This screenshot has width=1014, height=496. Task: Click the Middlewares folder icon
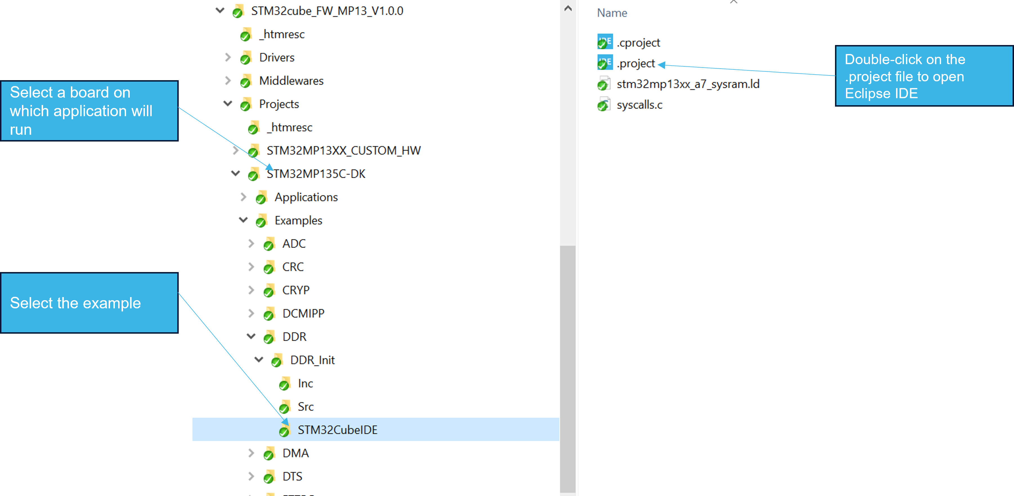click(x=246, y=81)
